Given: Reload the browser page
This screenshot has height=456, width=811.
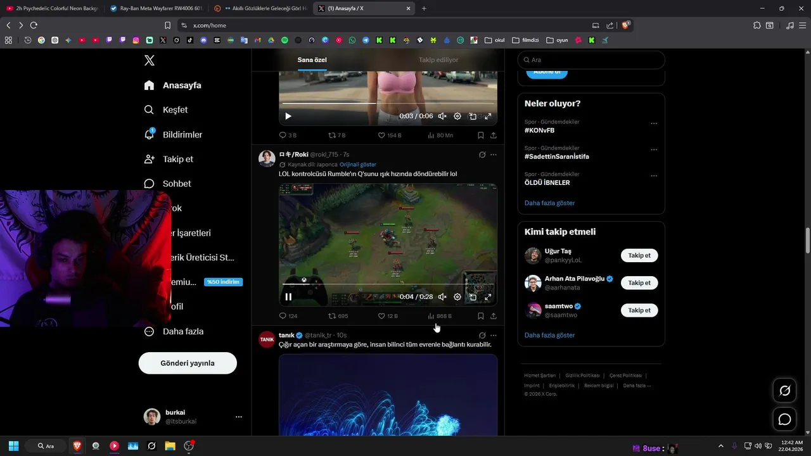Looking at the screenshot, I should click(x=34, y=25).
